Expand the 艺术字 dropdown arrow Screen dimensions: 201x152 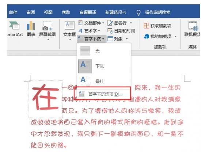click(x=99, y=31)
